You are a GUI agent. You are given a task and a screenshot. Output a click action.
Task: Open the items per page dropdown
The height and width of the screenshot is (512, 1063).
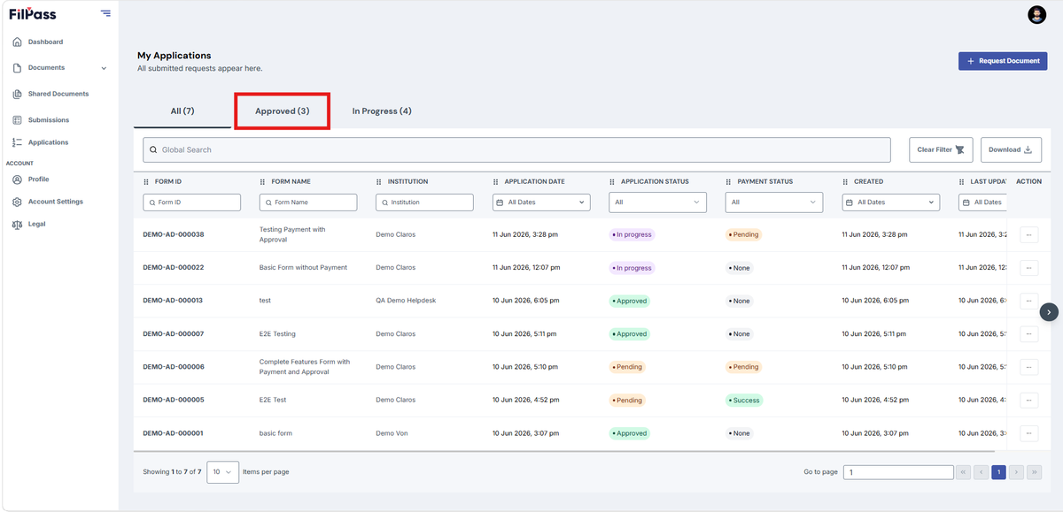pos(222,472)
